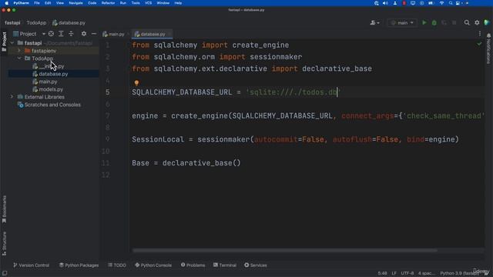Expand all nodes in the Project panel
The image size is (493, 277).
(61, 34)
